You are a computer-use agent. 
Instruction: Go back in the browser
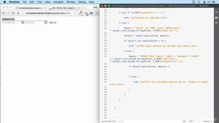point(4,13)
